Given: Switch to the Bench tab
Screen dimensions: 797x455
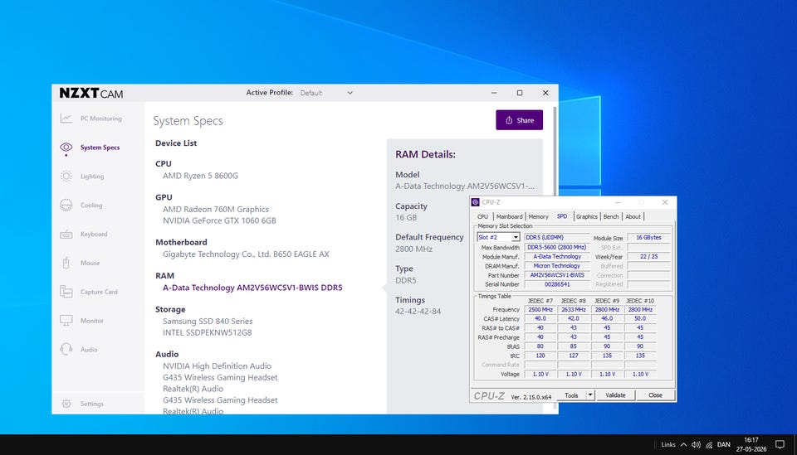Looking at the screenshot, I should point(611,216).
